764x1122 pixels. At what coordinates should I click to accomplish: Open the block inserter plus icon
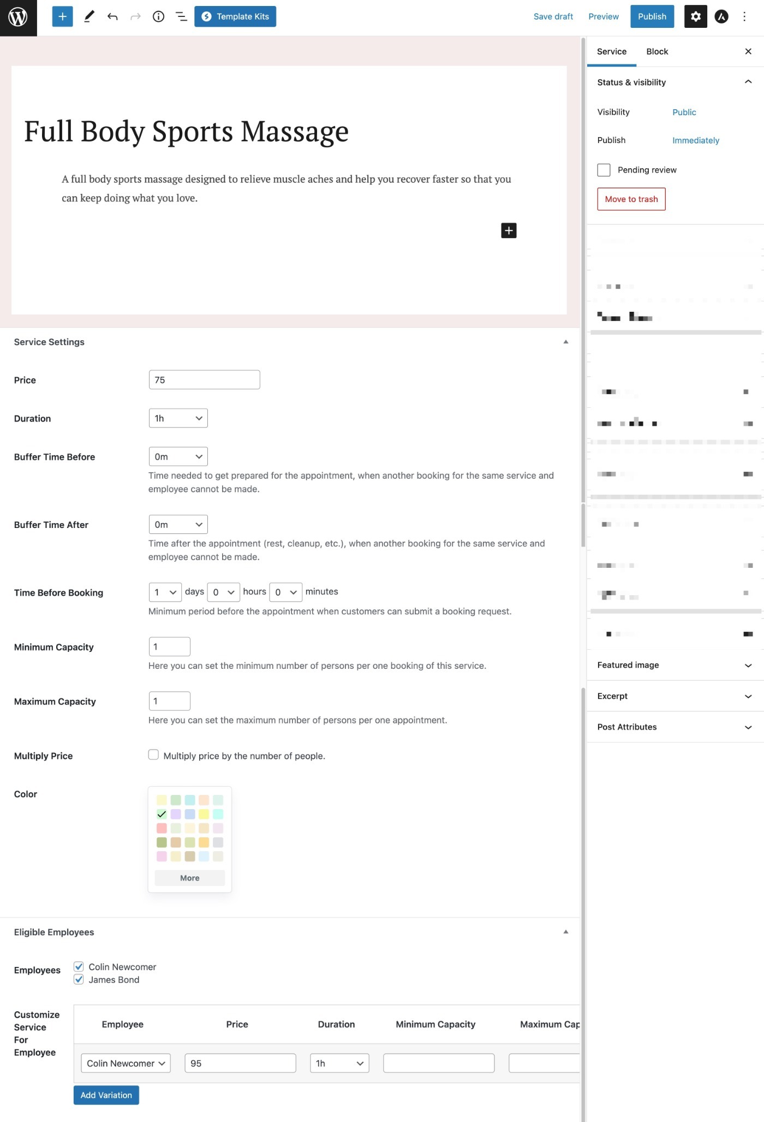point(62,16)
